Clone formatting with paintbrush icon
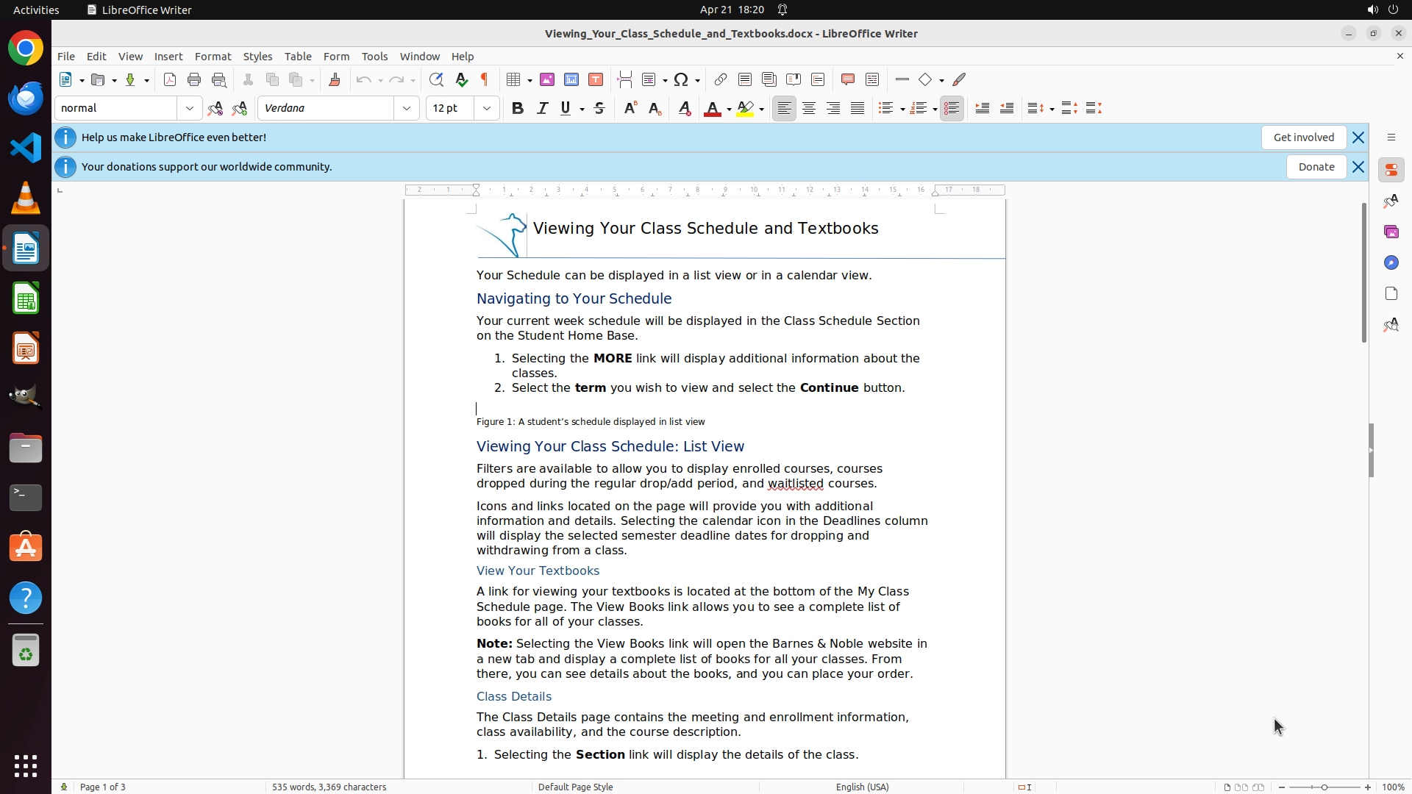 [x=335, y=79]
